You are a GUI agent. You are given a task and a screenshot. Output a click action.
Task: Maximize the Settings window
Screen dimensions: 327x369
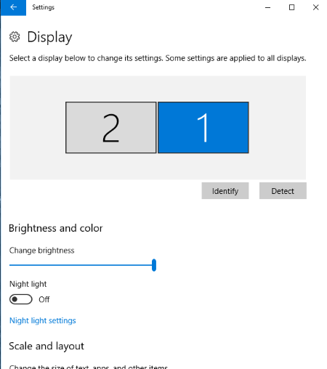[292, 7]
